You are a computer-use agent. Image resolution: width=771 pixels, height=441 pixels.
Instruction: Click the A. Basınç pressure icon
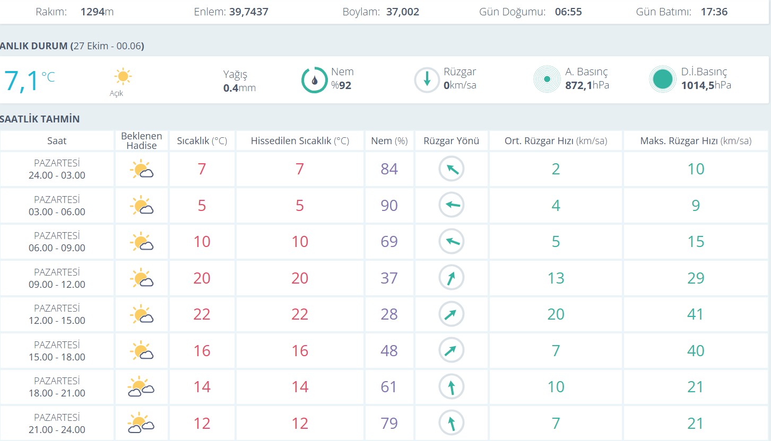[x=547, y=80]
